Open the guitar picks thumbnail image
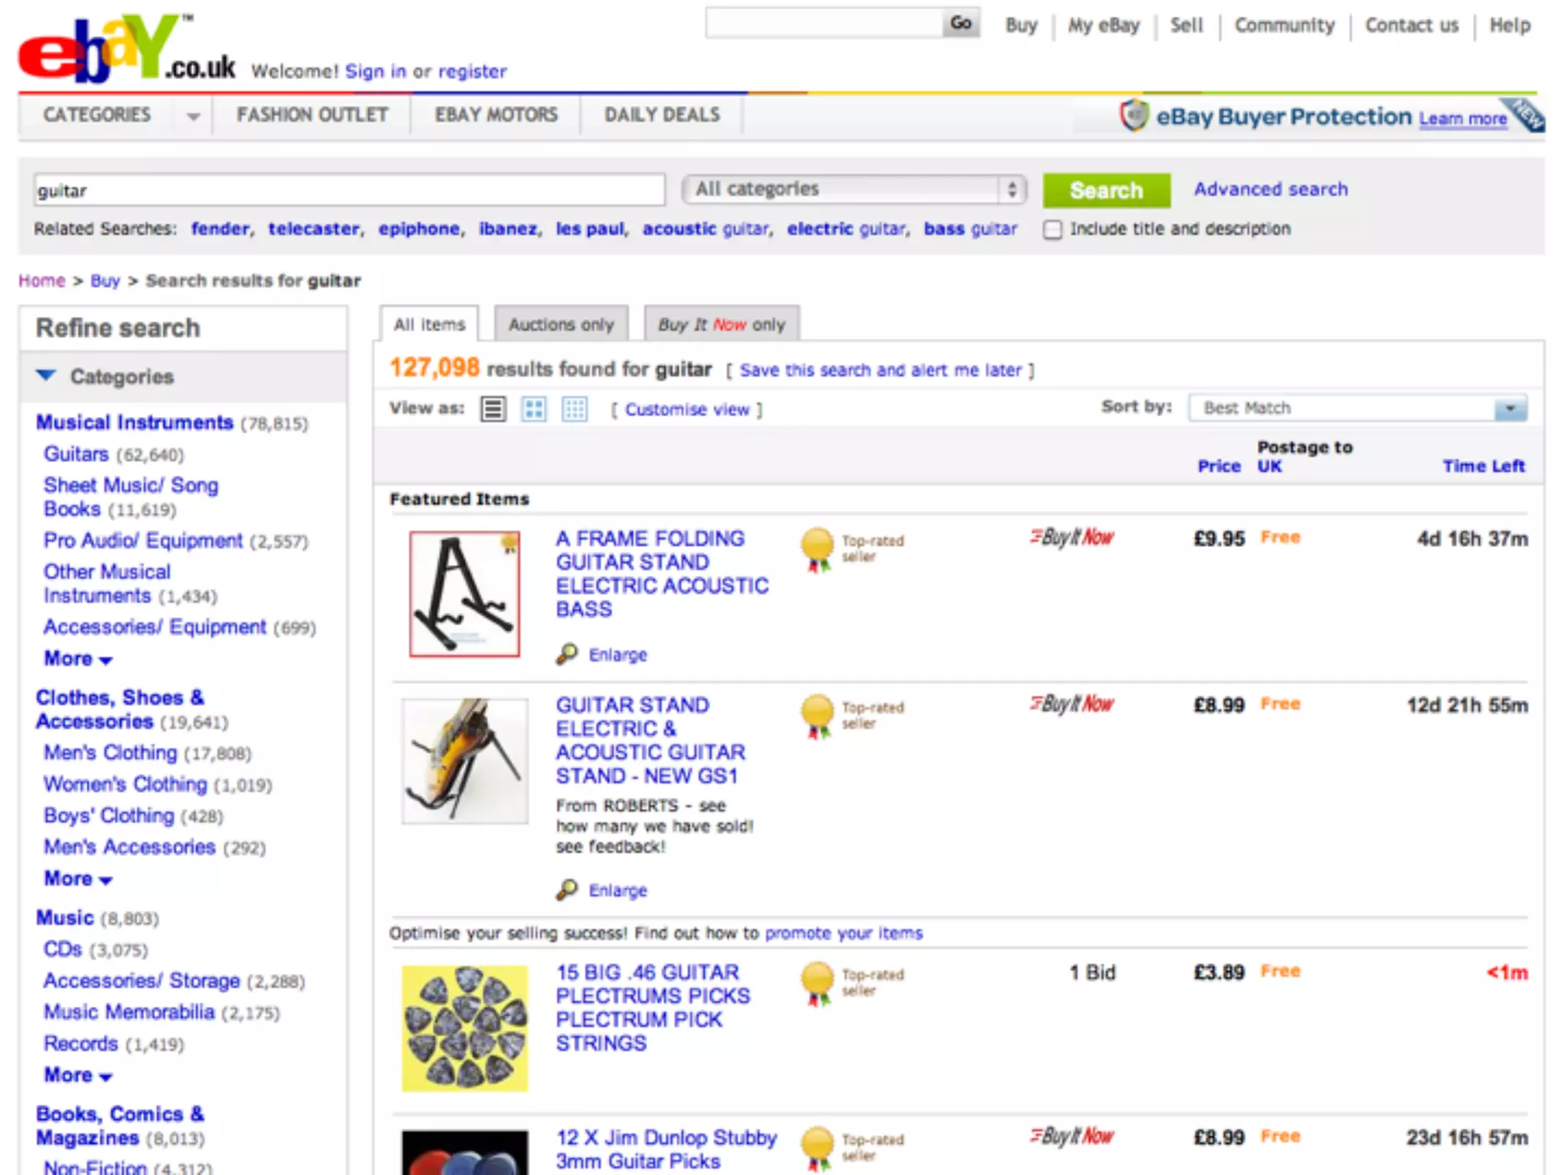Viewport: 1567px width, 1175px height. [x=464, y=1027]
